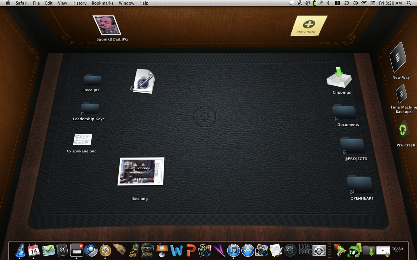Open the Apple menu
Viewport: 417px width, 260px height.
8,3
